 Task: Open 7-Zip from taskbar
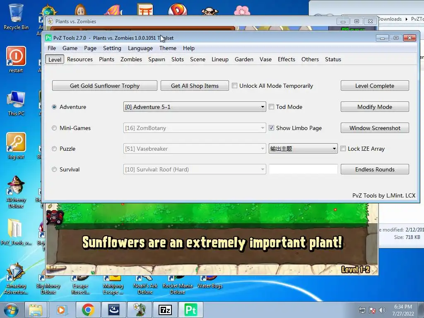click(165, 310)
